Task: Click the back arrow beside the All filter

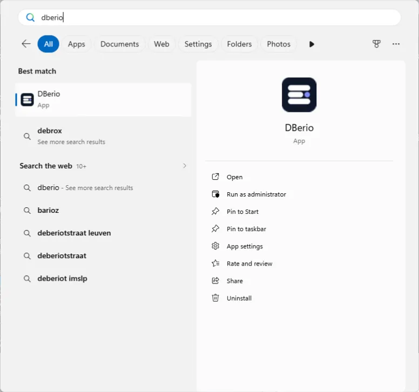Action: point(26,44)
